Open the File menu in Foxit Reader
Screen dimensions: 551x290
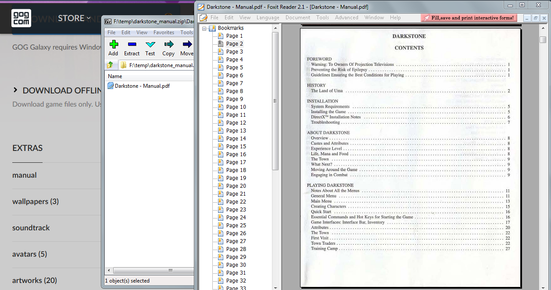coord(215,18)
